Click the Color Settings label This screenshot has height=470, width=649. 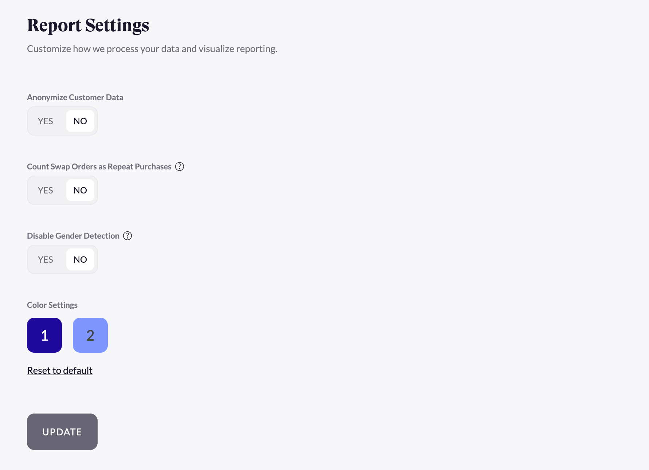point(52,305)
